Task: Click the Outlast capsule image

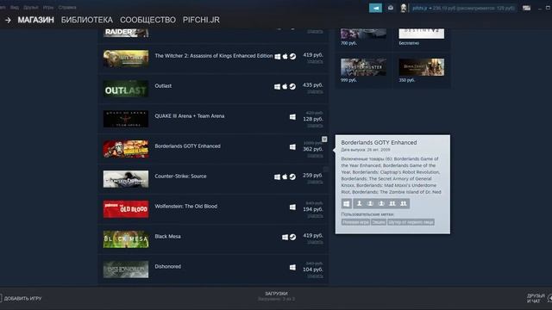Action: [126, 89]
